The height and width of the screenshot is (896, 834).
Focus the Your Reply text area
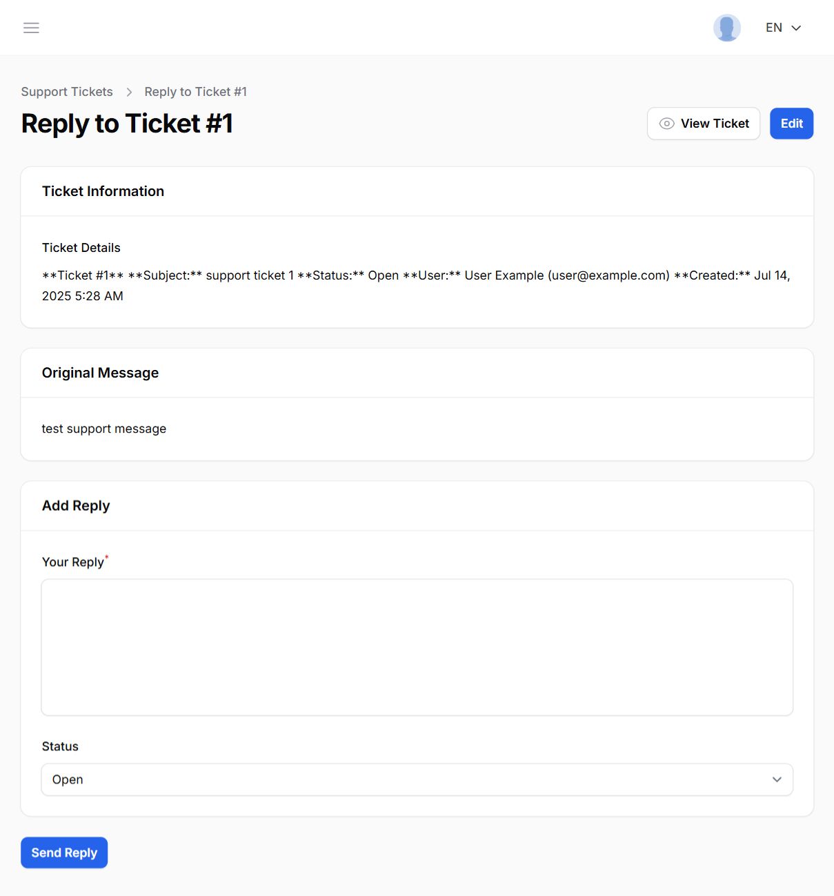[x=417, y=647]
